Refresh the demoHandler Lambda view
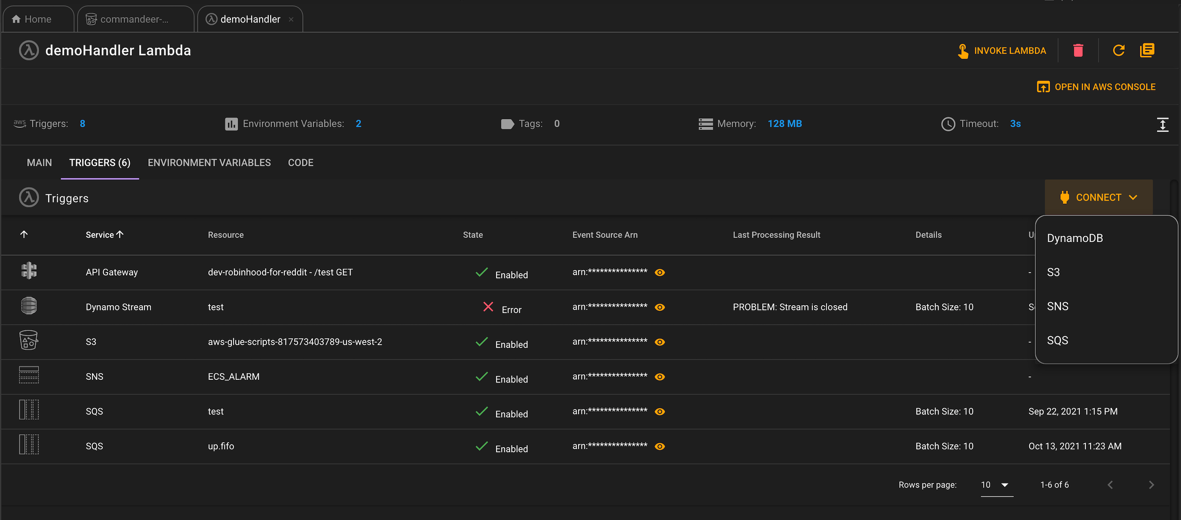This screenshot has width=1181, height=520. (x=1119, y=50)
